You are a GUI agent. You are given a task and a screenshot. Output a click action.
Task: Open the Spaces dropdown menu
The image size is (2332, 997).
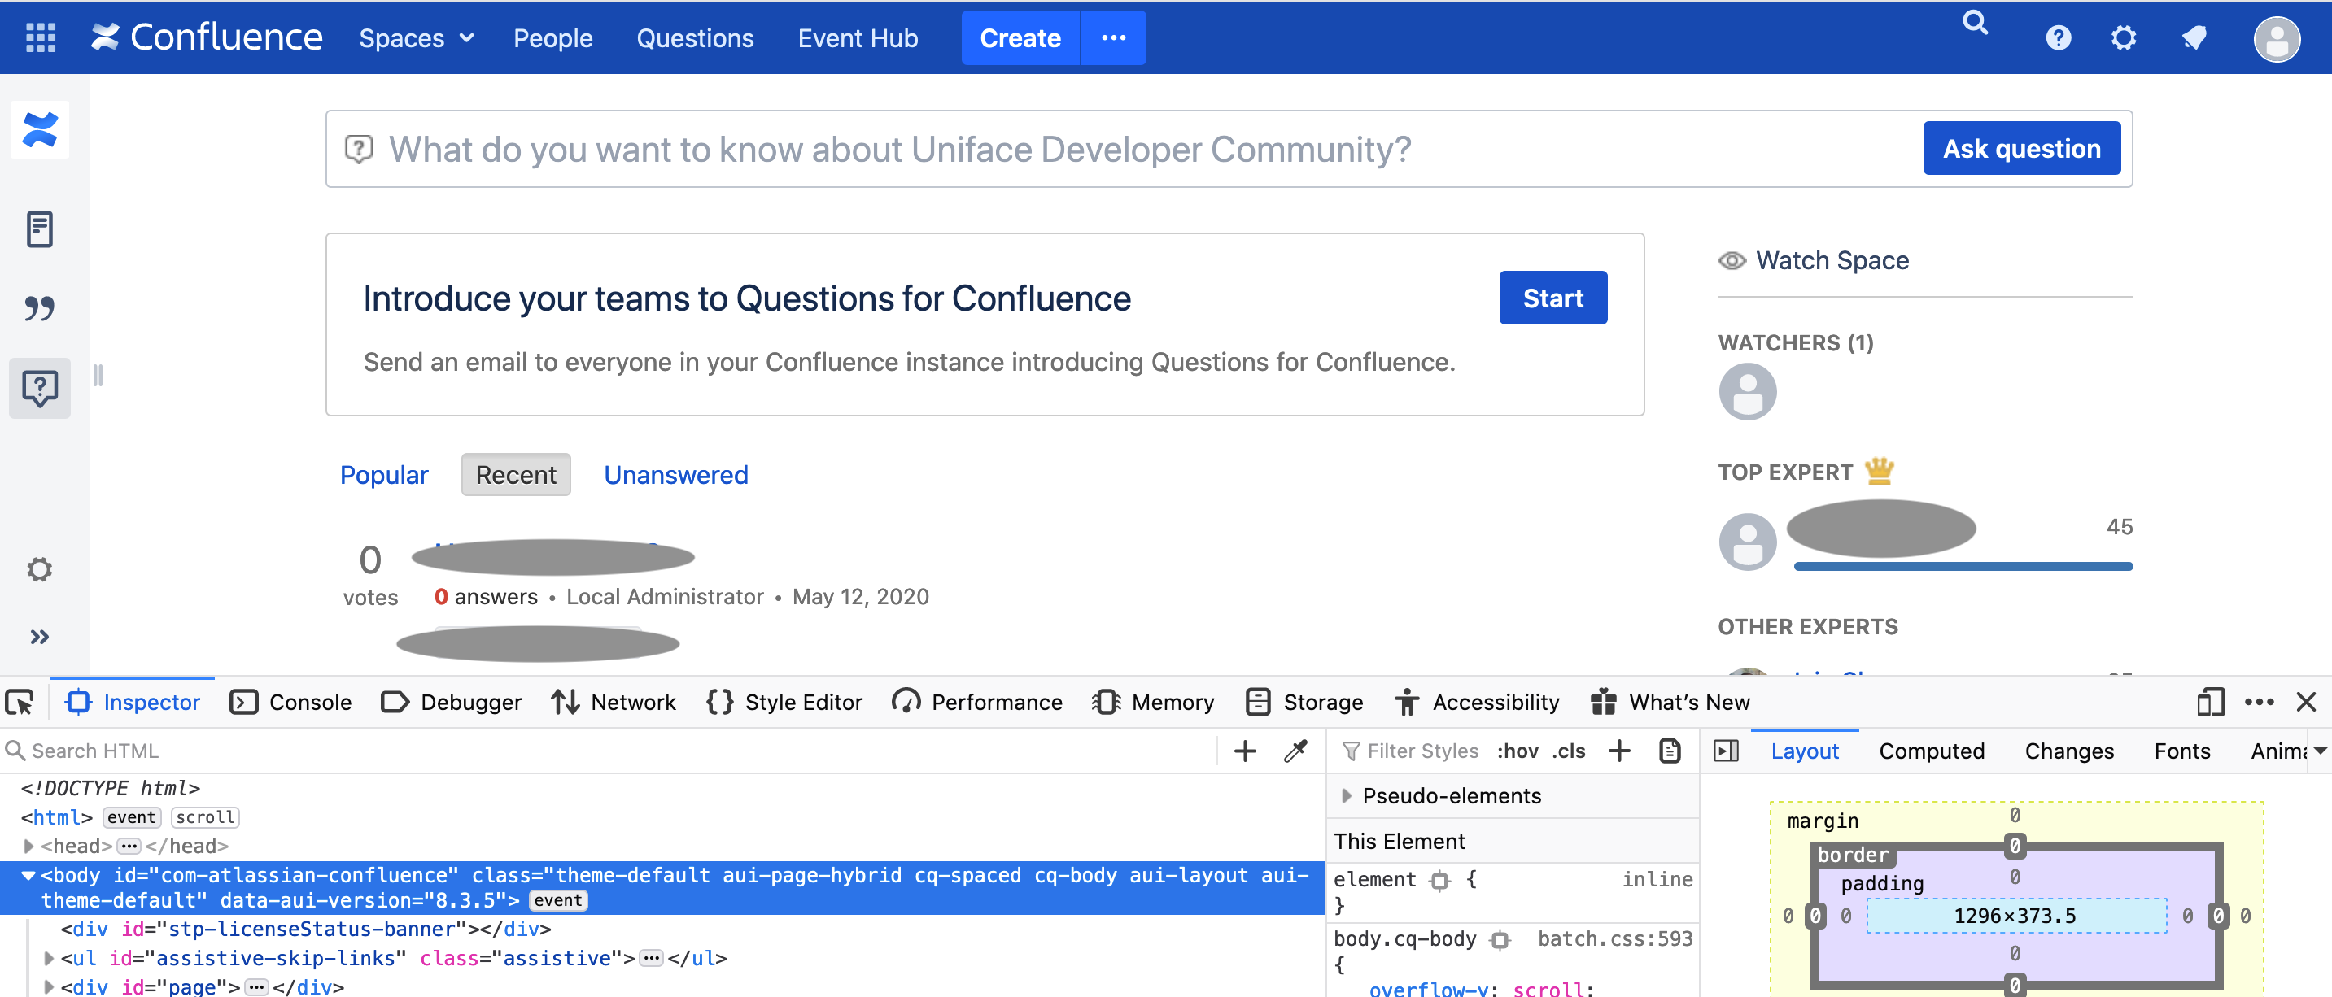[417, 38]
